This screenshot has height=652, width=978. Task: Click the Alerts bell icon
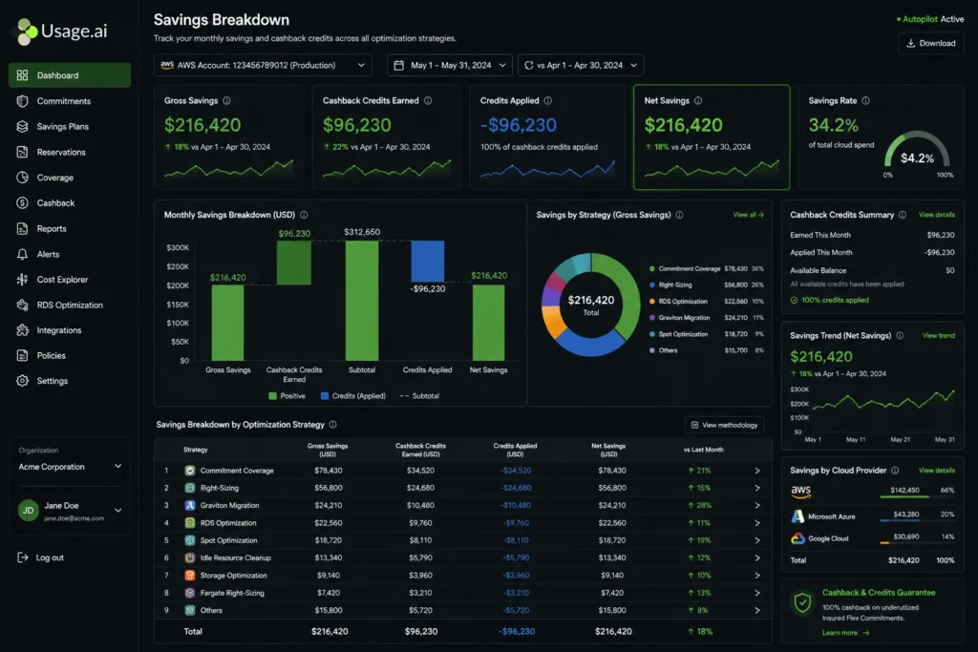23,254
